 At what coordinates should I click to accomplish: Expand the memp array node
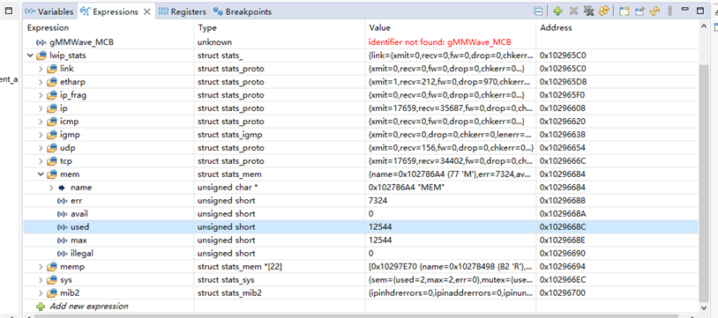click(41, 266)
